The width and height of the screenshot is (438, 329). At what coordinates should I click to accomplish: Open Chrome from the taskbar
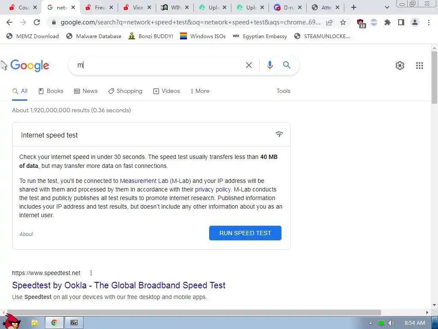[54, 323]
